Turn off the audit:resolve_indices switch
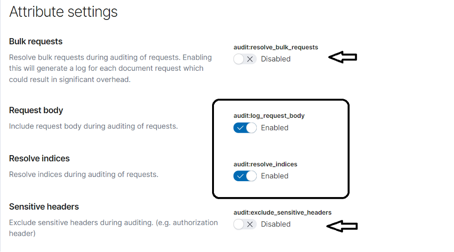Image resolution: width=454 pixels, height=252 pixels. click(245, 176)
